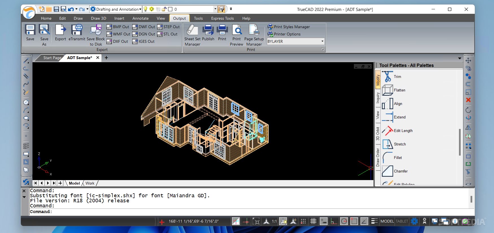This screenshot has height=233, width=494.
Task: Switch to the Express Tools ribbon tab
Action: coord(223,18)
